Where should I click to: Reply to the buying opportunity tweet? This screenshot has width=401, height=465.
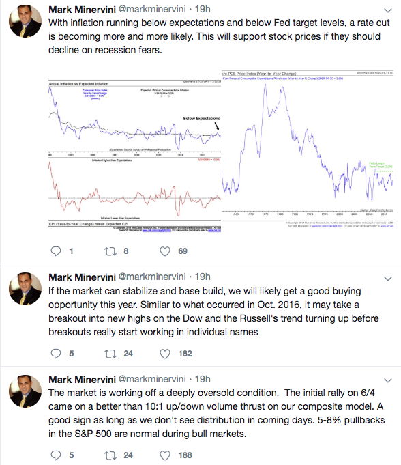tap(56, 354)
